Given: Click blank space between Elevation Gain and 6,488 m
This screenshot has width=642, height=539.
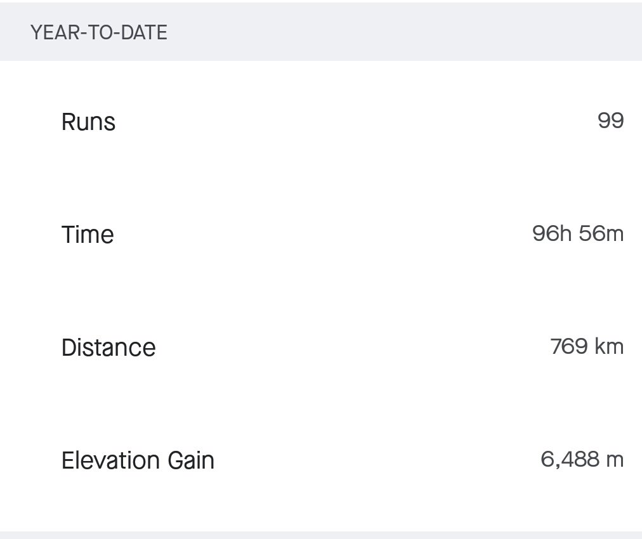Looking at the screenshot, I should 377,460.
